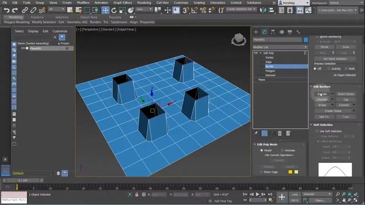Open the Modifiers menu
The height and width of the screenshot is (205, 365).
pyautogui.click(x=83, y=2)
